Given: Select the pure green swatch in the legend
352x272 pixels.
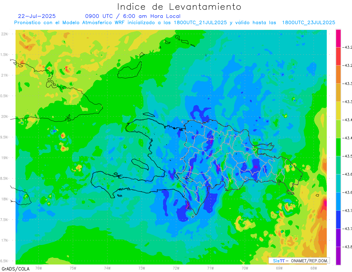Looking at the screenshot, I should pyautogui.click(x=338, y=147).
